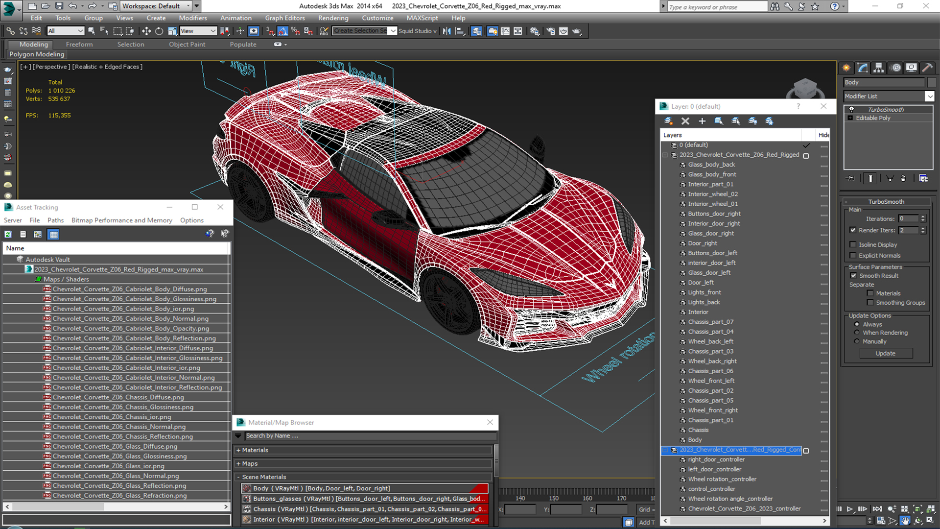
Task: Toggle the Render Iters checkbox
Action: click(x=853, y=230)
